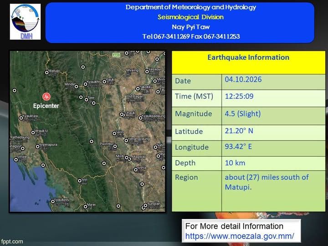Click 'Seismological Division' yellow heading
Screen dimensions: 328x246
190,17
